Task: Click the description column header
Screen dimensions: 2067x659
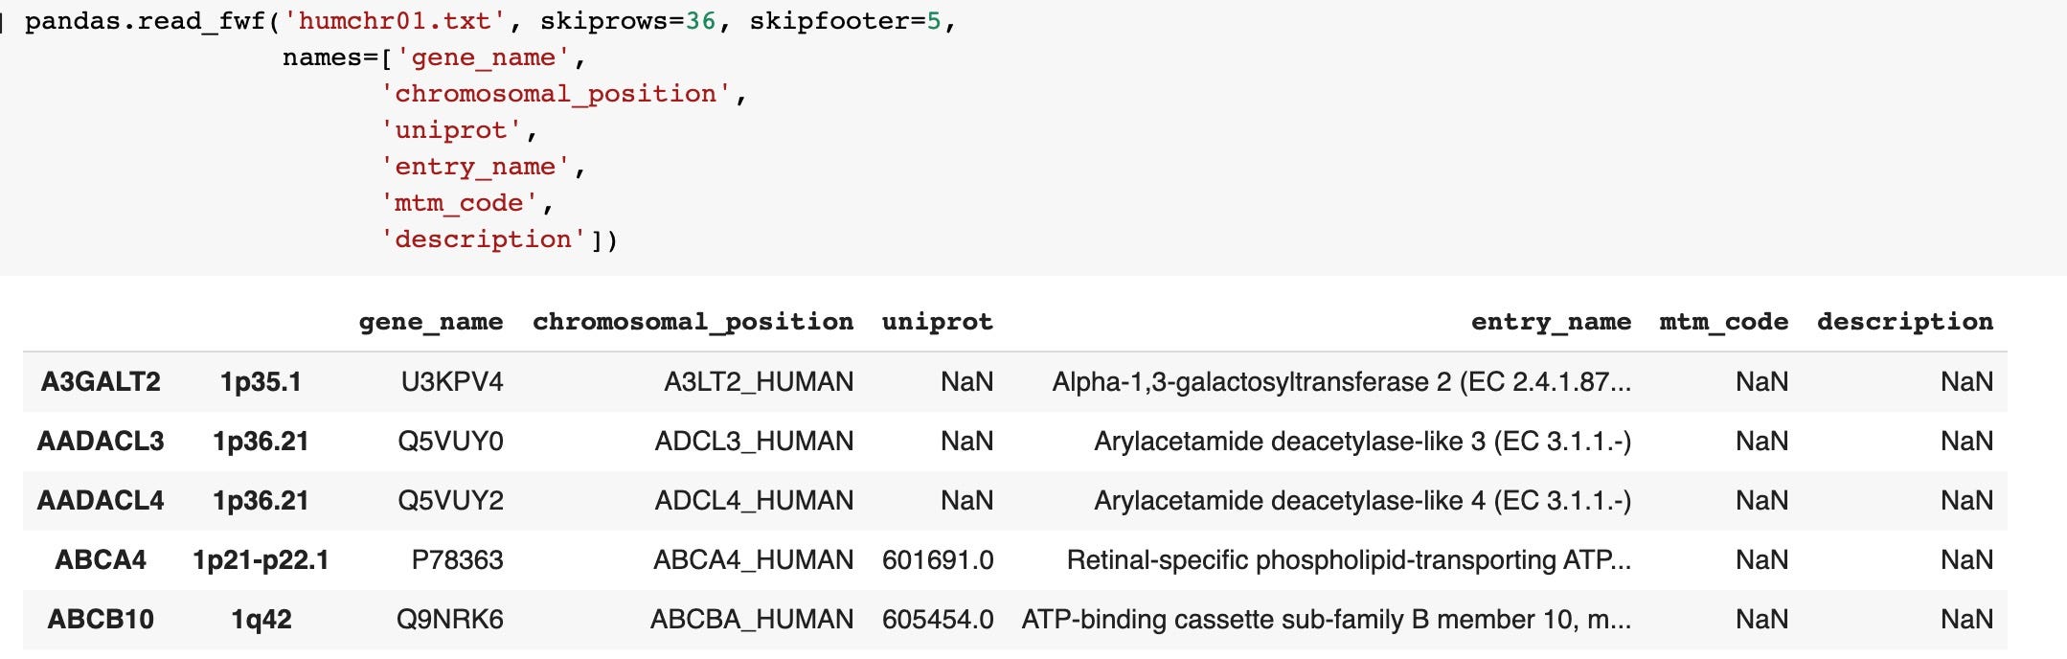Action: [x=1904, y=322]
